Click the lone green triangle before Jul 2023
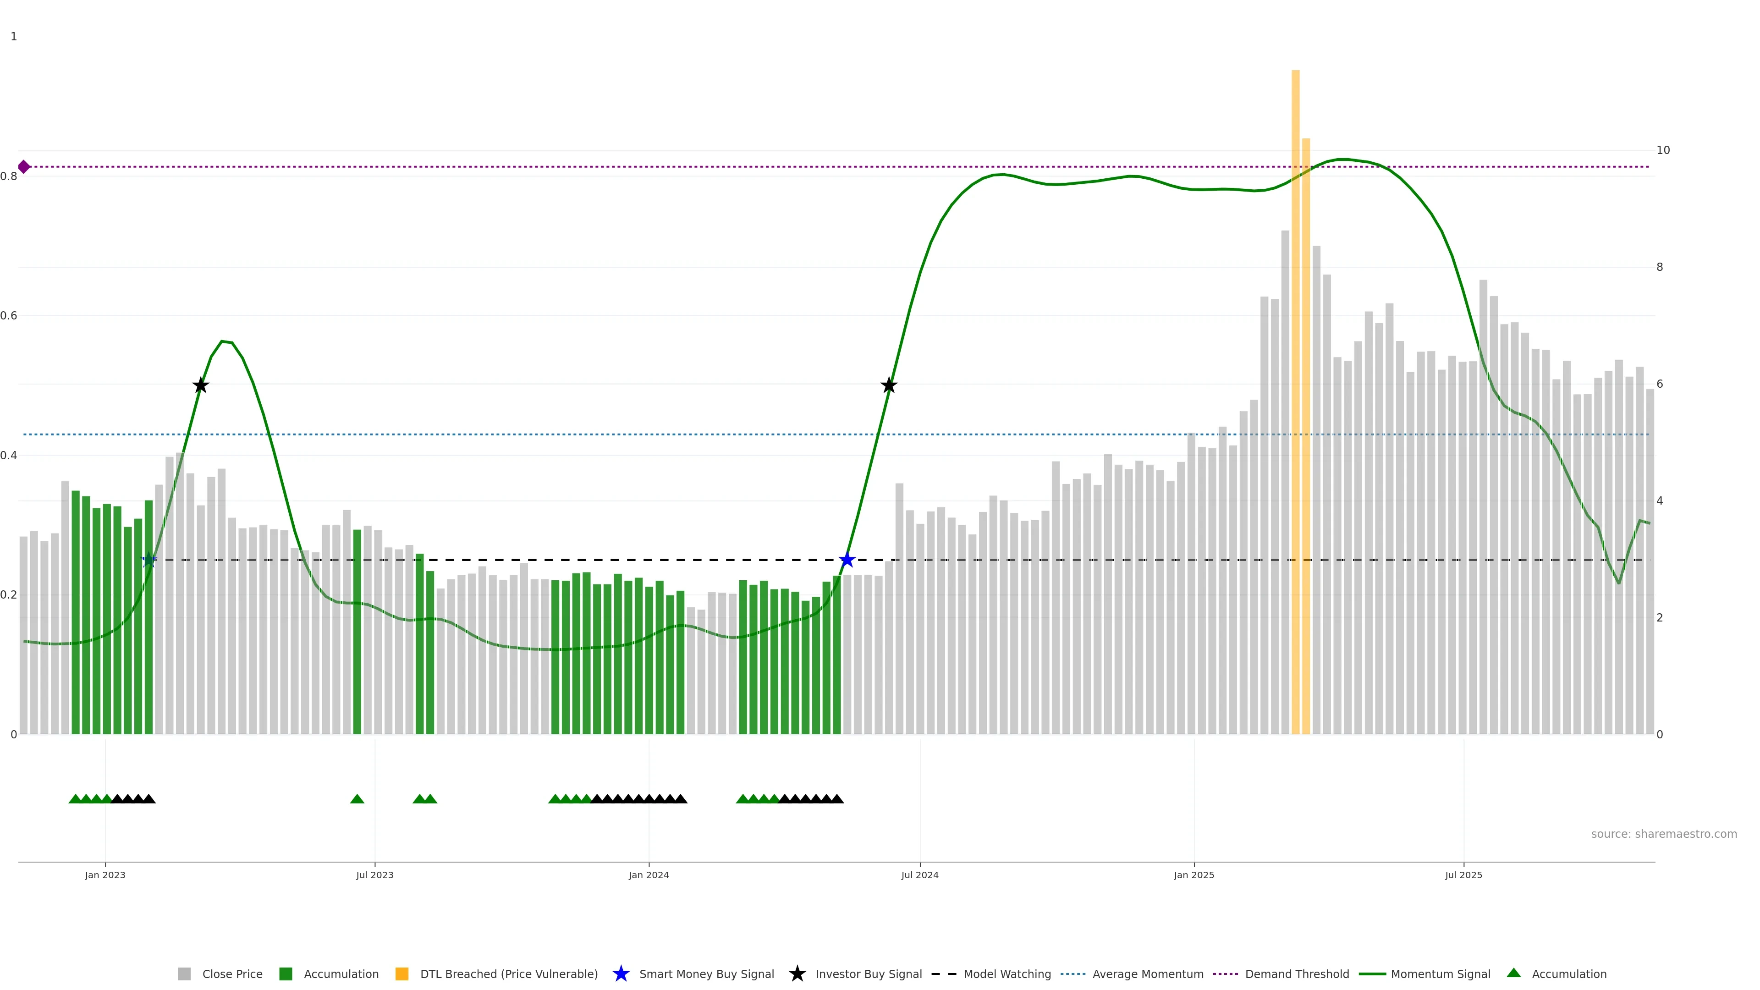 (x=357, y=799)
